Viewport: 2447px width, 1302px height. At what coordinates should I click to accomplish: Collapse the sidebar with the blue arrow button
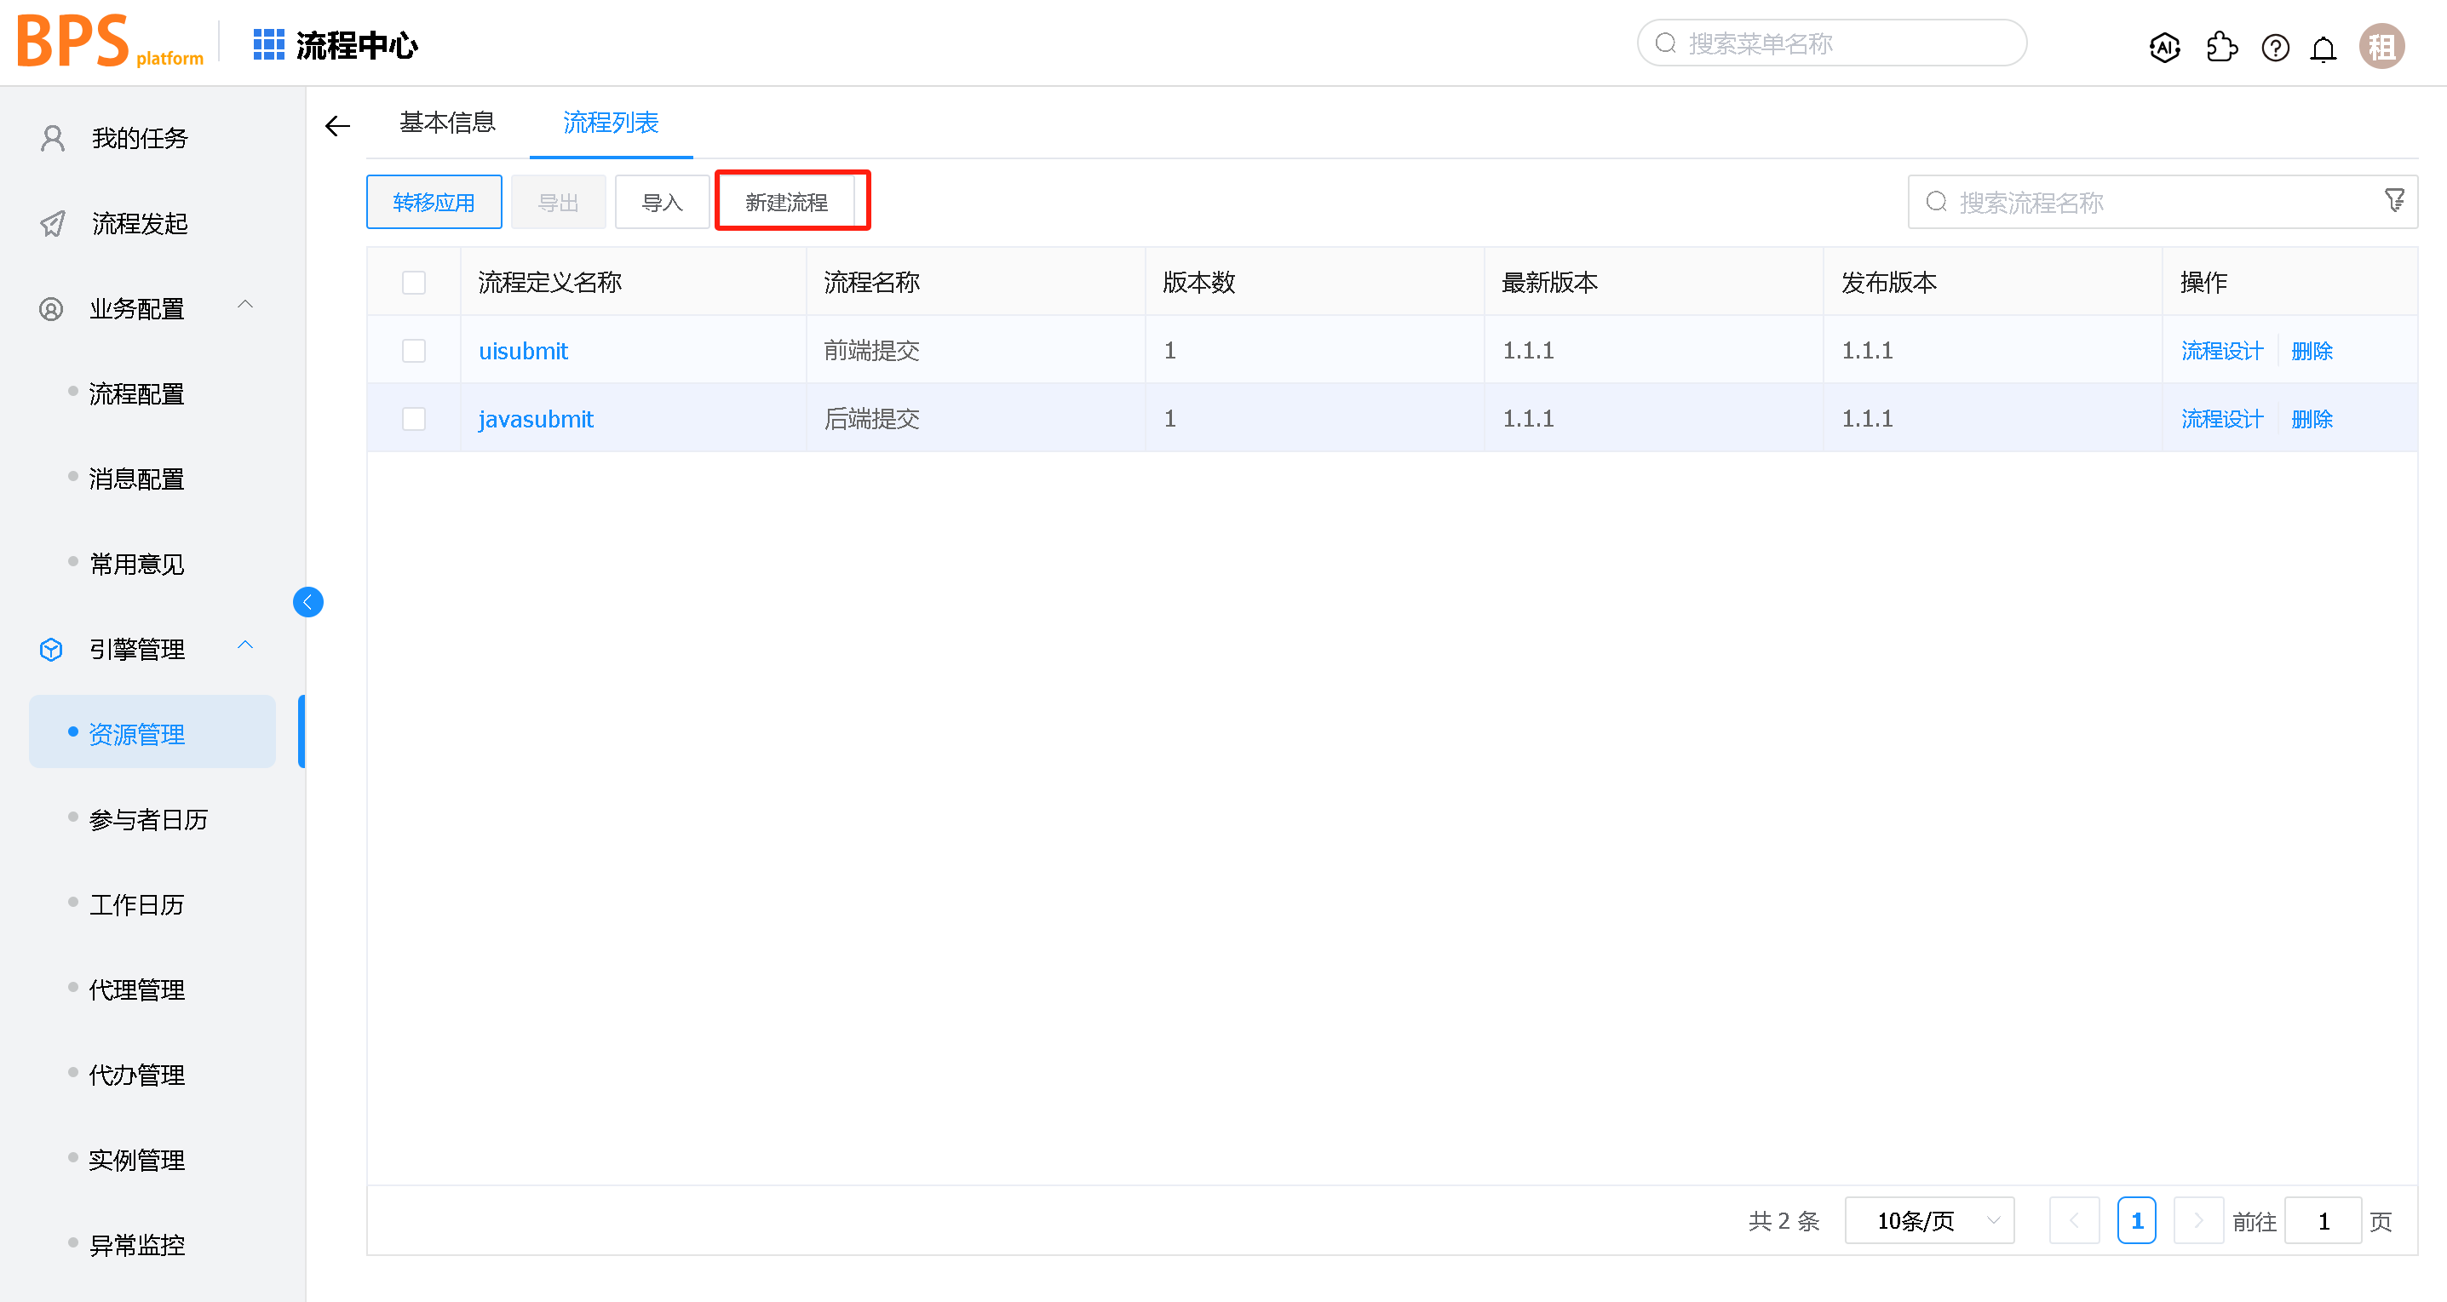(307, 602)
